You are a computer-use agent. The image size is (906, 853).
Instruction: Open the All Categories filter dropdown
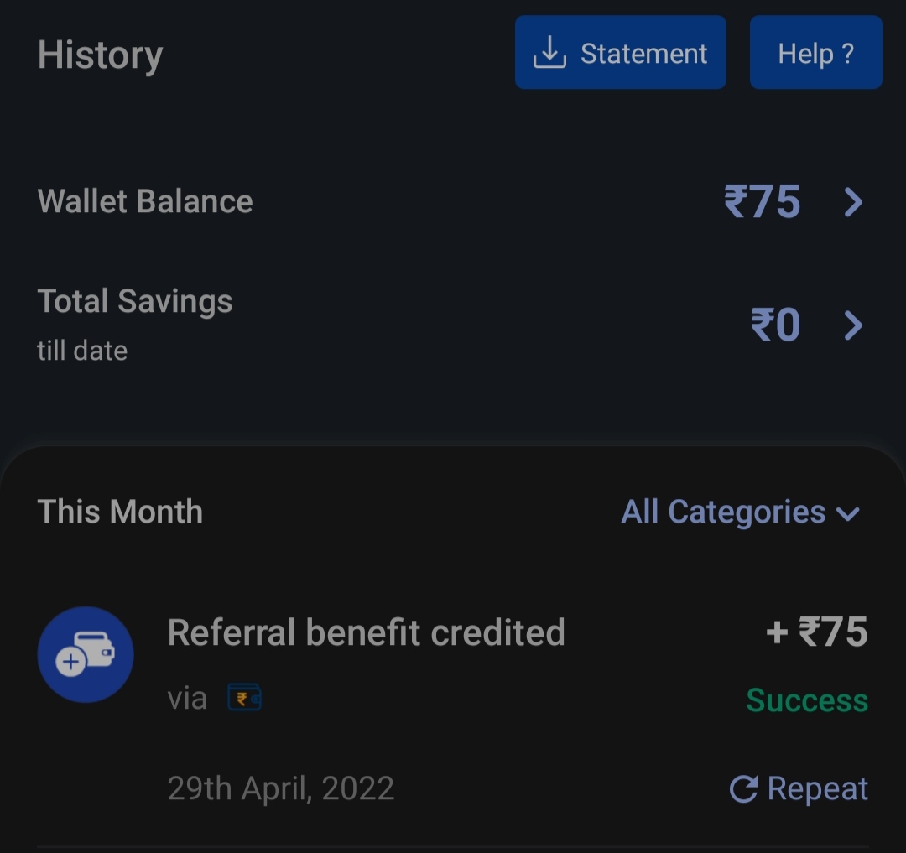(x=723, y=512)
